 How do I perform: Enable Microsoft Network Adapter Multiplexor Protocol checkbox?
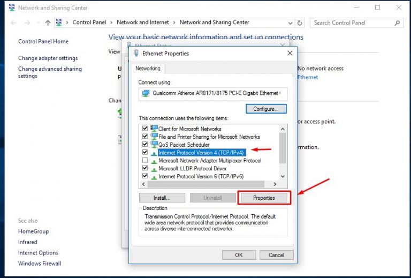tap(145, 160)
